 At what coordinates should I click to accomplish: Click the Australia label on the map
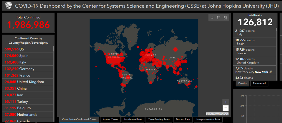(x=184, y=81)
